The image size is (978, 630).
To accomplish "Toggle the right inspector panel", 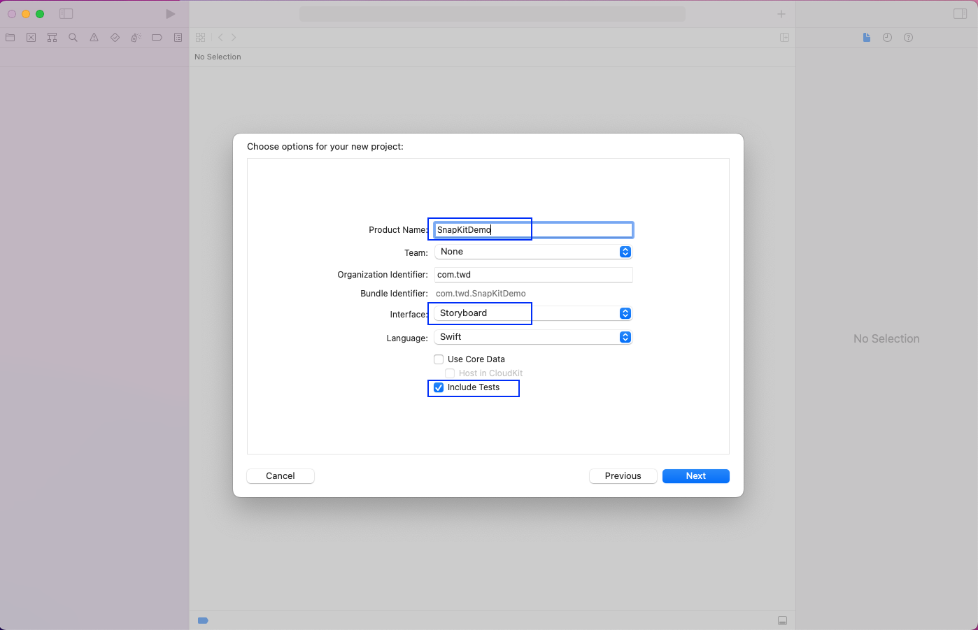I will pos(960,14).
